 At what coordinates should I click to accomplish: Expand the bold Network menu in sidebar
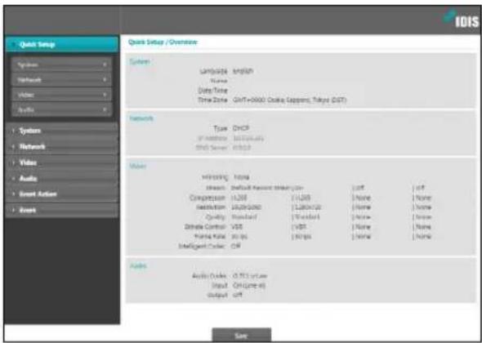click(x=62, y=147)
